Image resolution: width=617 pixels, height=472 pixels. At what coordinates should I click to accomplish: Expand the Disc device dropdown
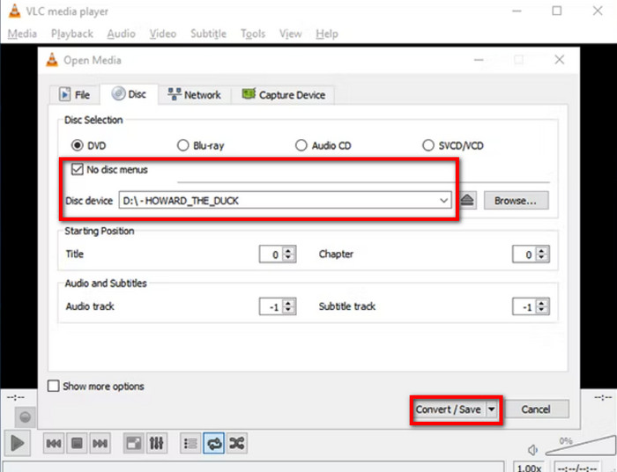[x=443, y=201]
